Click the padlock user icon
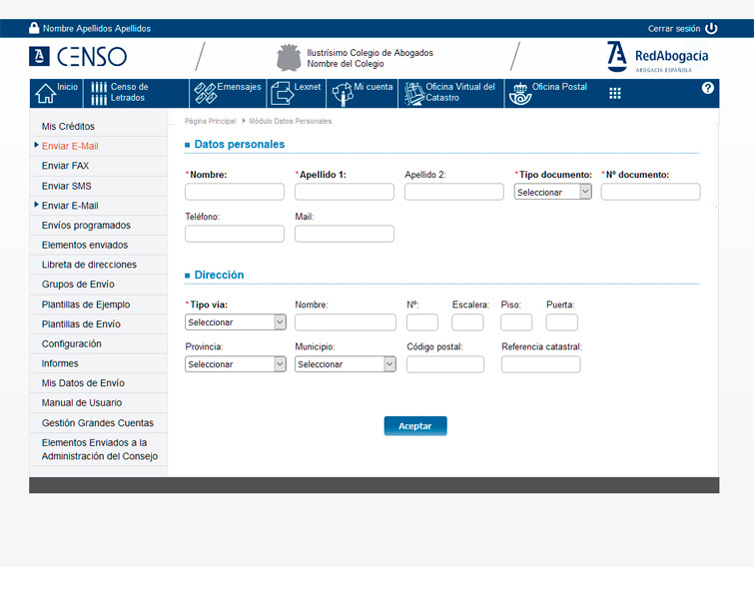This screenshot has width=754, height=593. tap(34, 28)
